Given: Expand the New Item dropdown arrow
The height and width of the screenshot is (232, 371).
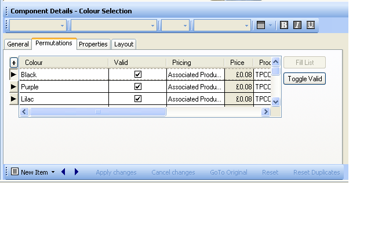Looking at the screenshot, I should pos(53,172).
